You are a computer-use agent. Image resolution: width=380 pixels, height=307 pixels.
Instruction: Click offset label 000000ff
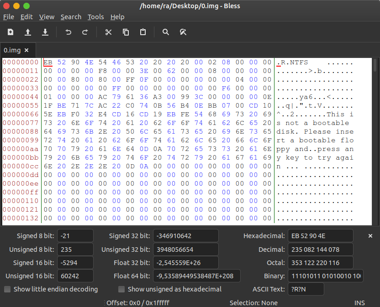(21, 192)
